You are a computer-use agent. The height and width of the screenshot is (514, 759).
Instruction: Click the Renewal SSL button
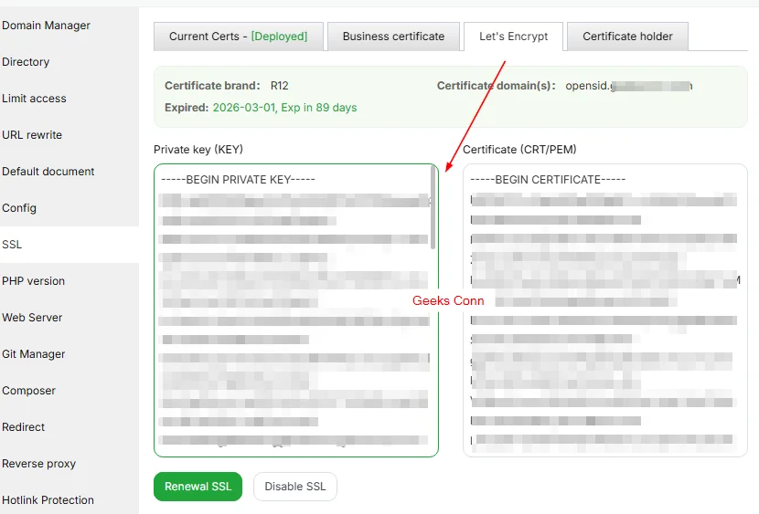pyautogui.click(x=198, y=487)
